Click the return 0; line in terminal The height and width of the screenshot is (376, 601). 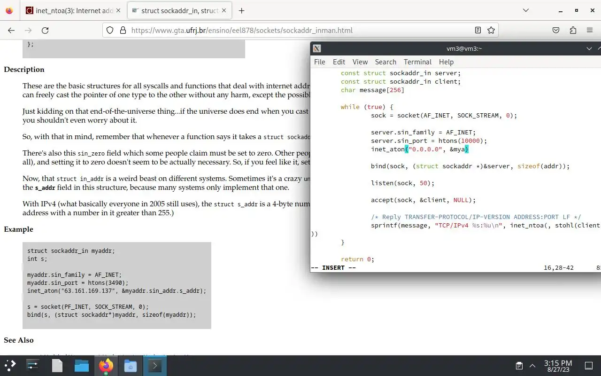click(357, 259)
